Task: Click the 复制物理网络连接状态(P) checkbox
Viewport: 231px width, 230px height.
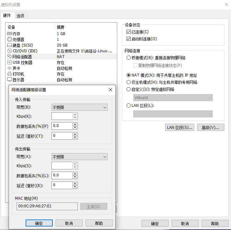Action: point(135,65)
